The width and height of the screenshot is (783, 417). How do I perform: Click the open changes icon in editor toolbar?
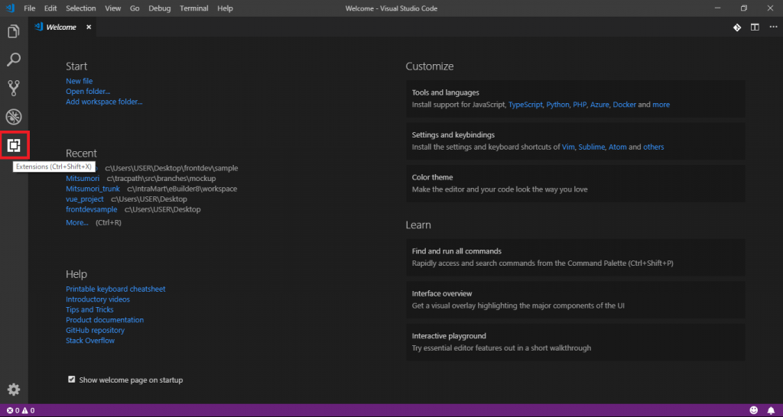click(736, 27)
